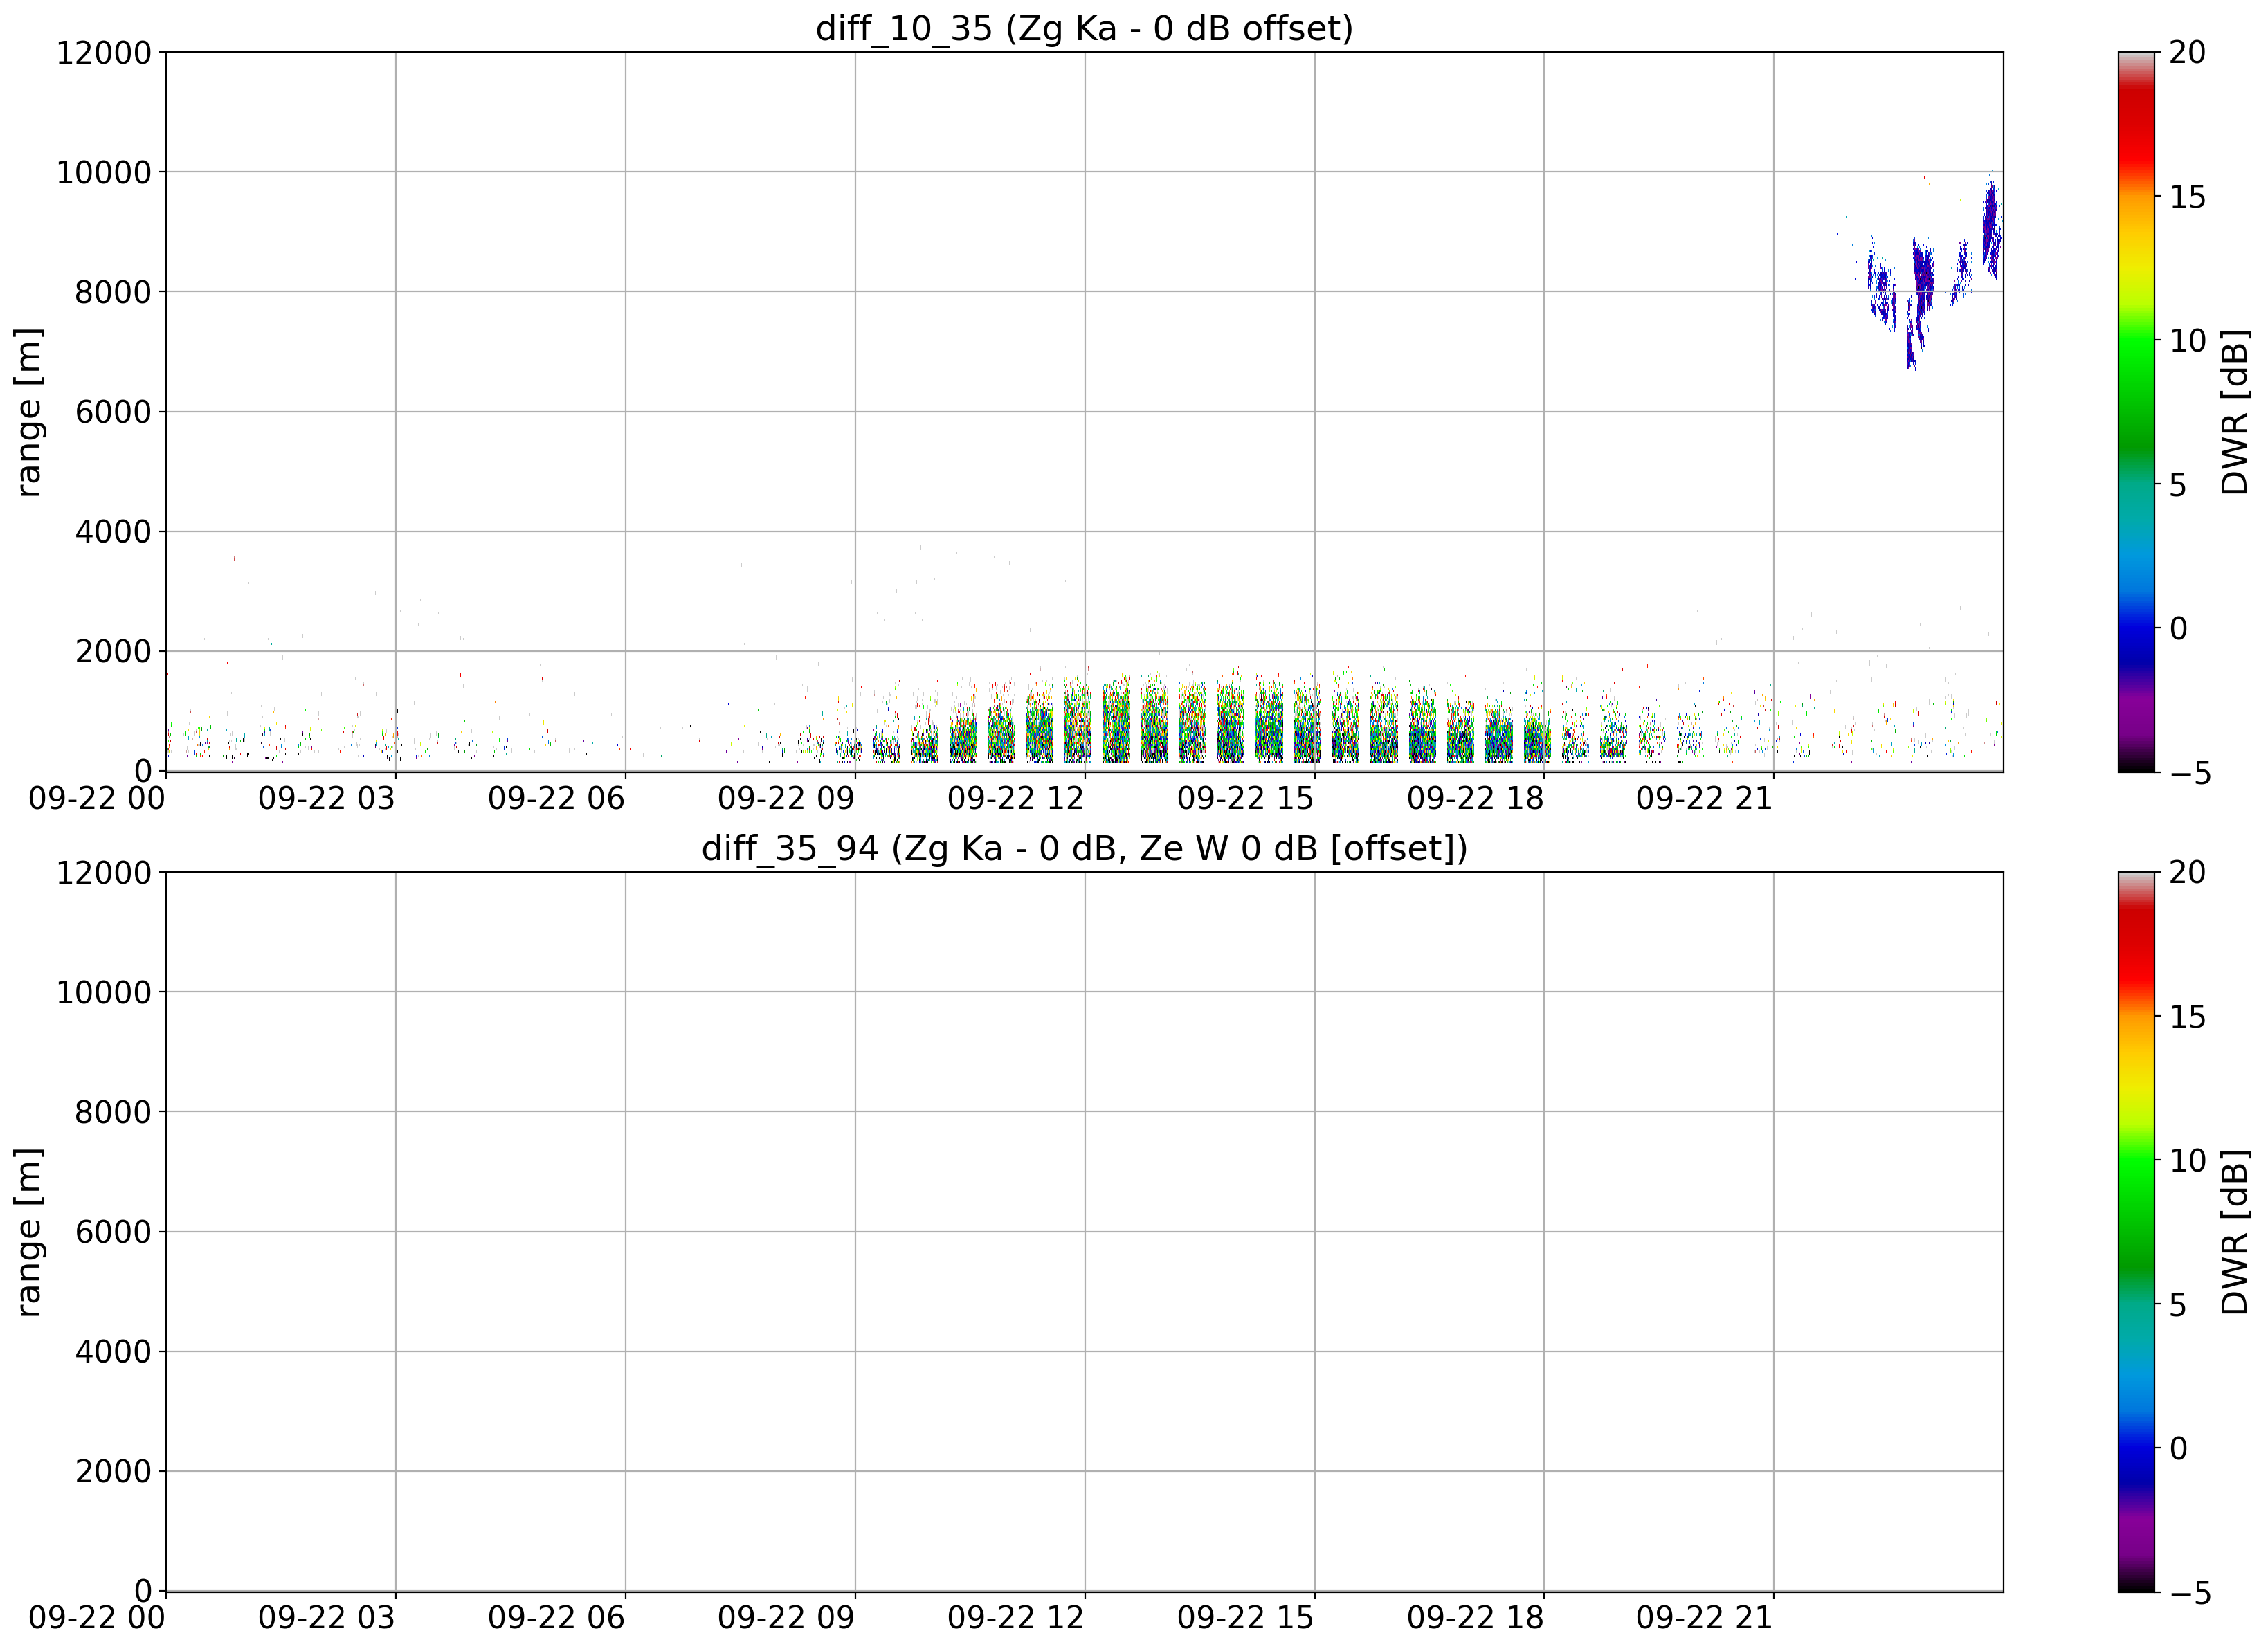Click the "2000" y-tick of the diff_35_94 plot

click(114, 1471)
